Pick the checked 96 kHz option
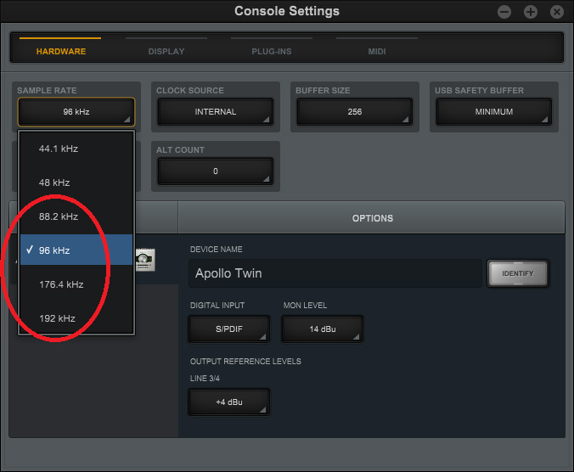574x472 pixels. (x=54, y=250)
